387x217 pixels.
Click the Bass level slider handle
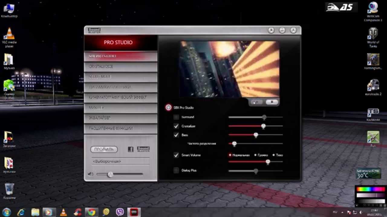click(256, 135)
